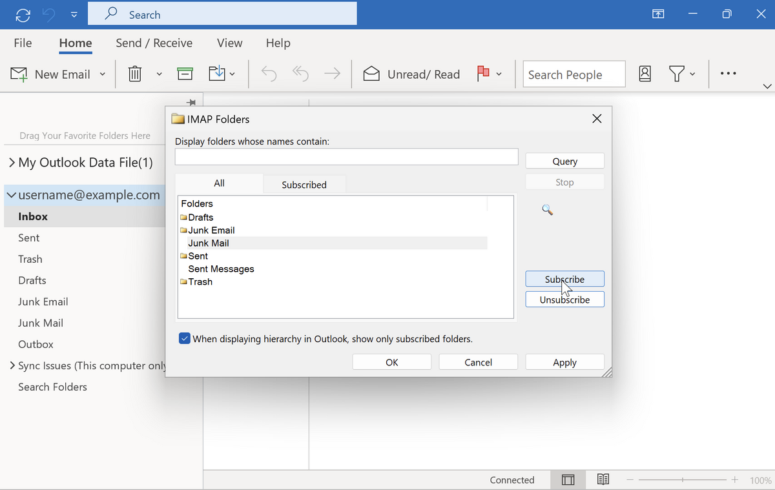Click the Undo icon in title bar
The height and width of the screenshot is (490, 775).
coord(49,14)
